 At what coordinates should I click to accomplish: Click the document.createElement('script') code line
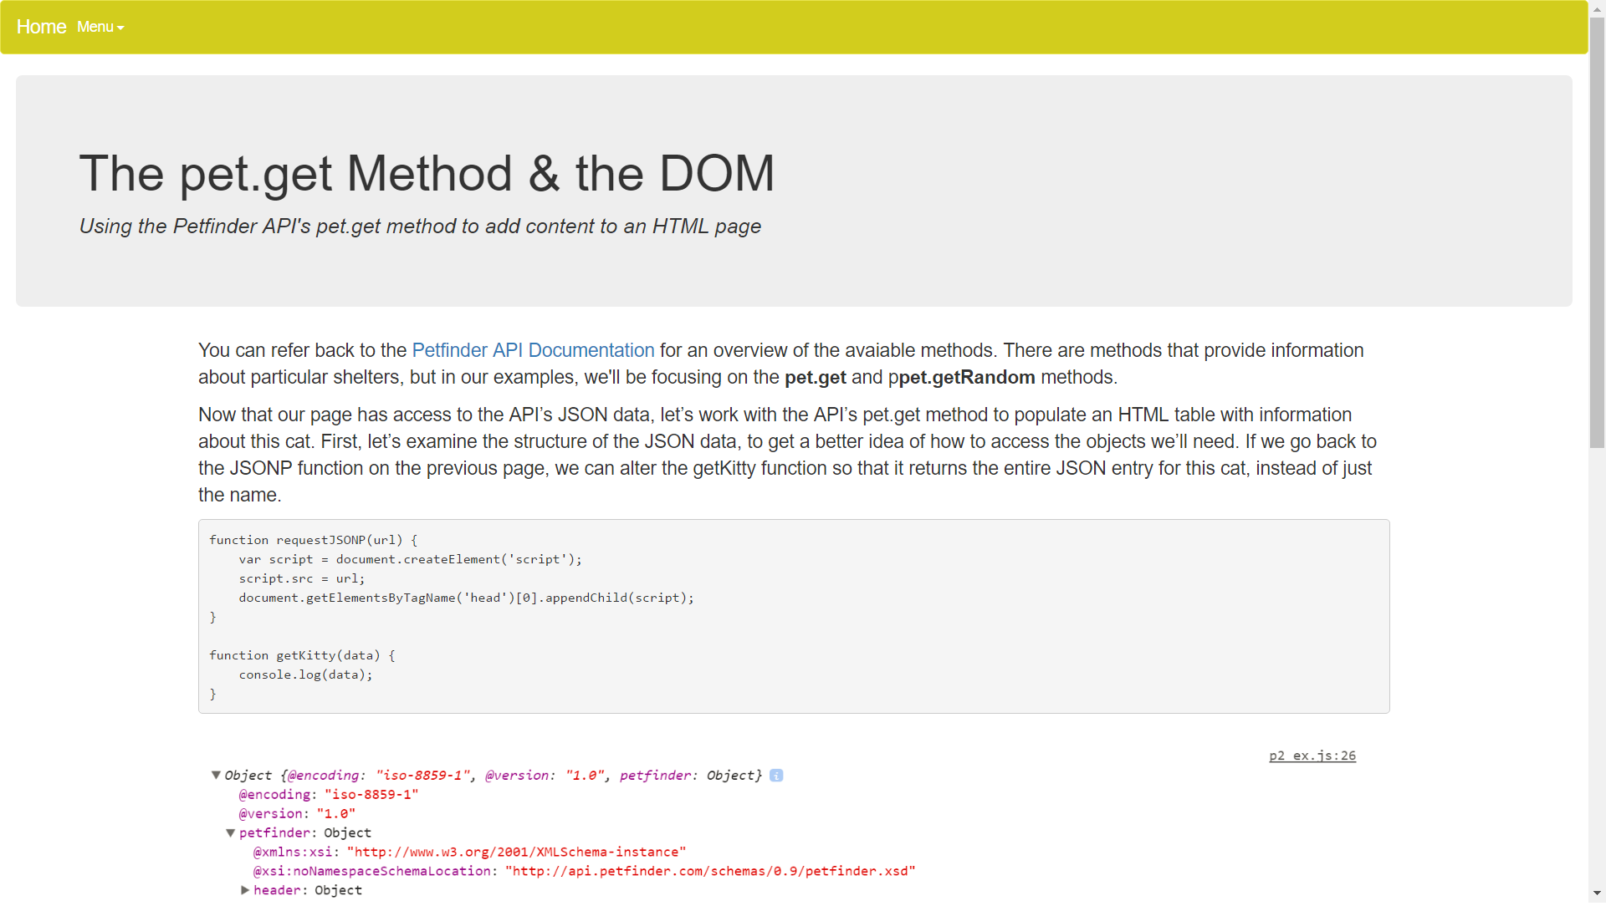click(410, 559)
